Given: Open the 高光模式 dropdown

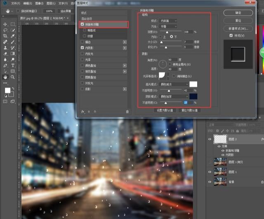Looking at the screenshot, I should [x=174, y=84].
